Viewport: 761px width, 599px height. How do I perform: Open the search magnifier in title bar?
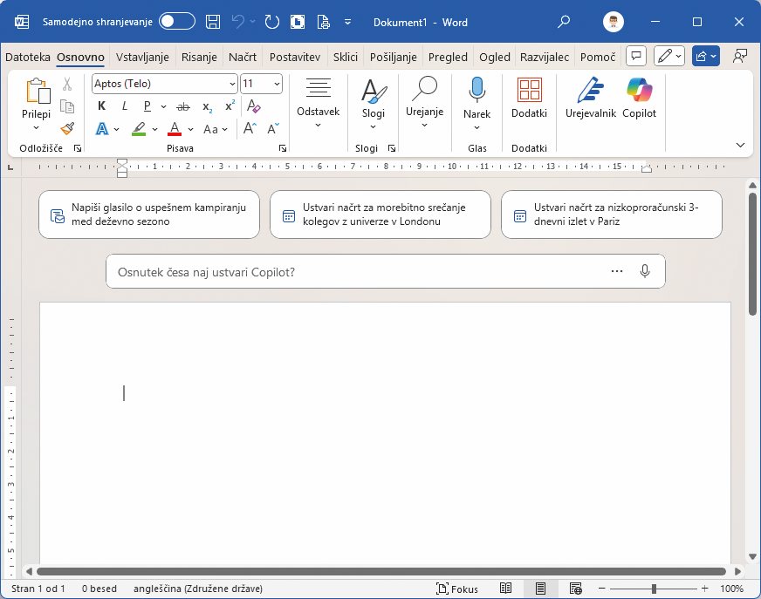pyautogui.click(x=564, y=22)
